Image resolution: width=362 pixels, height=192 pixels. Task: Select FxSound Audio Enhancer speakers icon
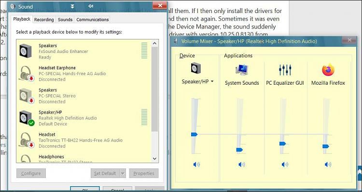tap(26, 51)
